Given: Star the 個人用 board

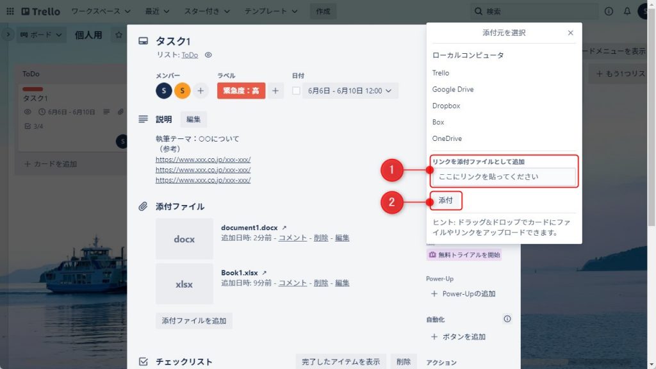Looking at the screenshot, I should point(119,35).
